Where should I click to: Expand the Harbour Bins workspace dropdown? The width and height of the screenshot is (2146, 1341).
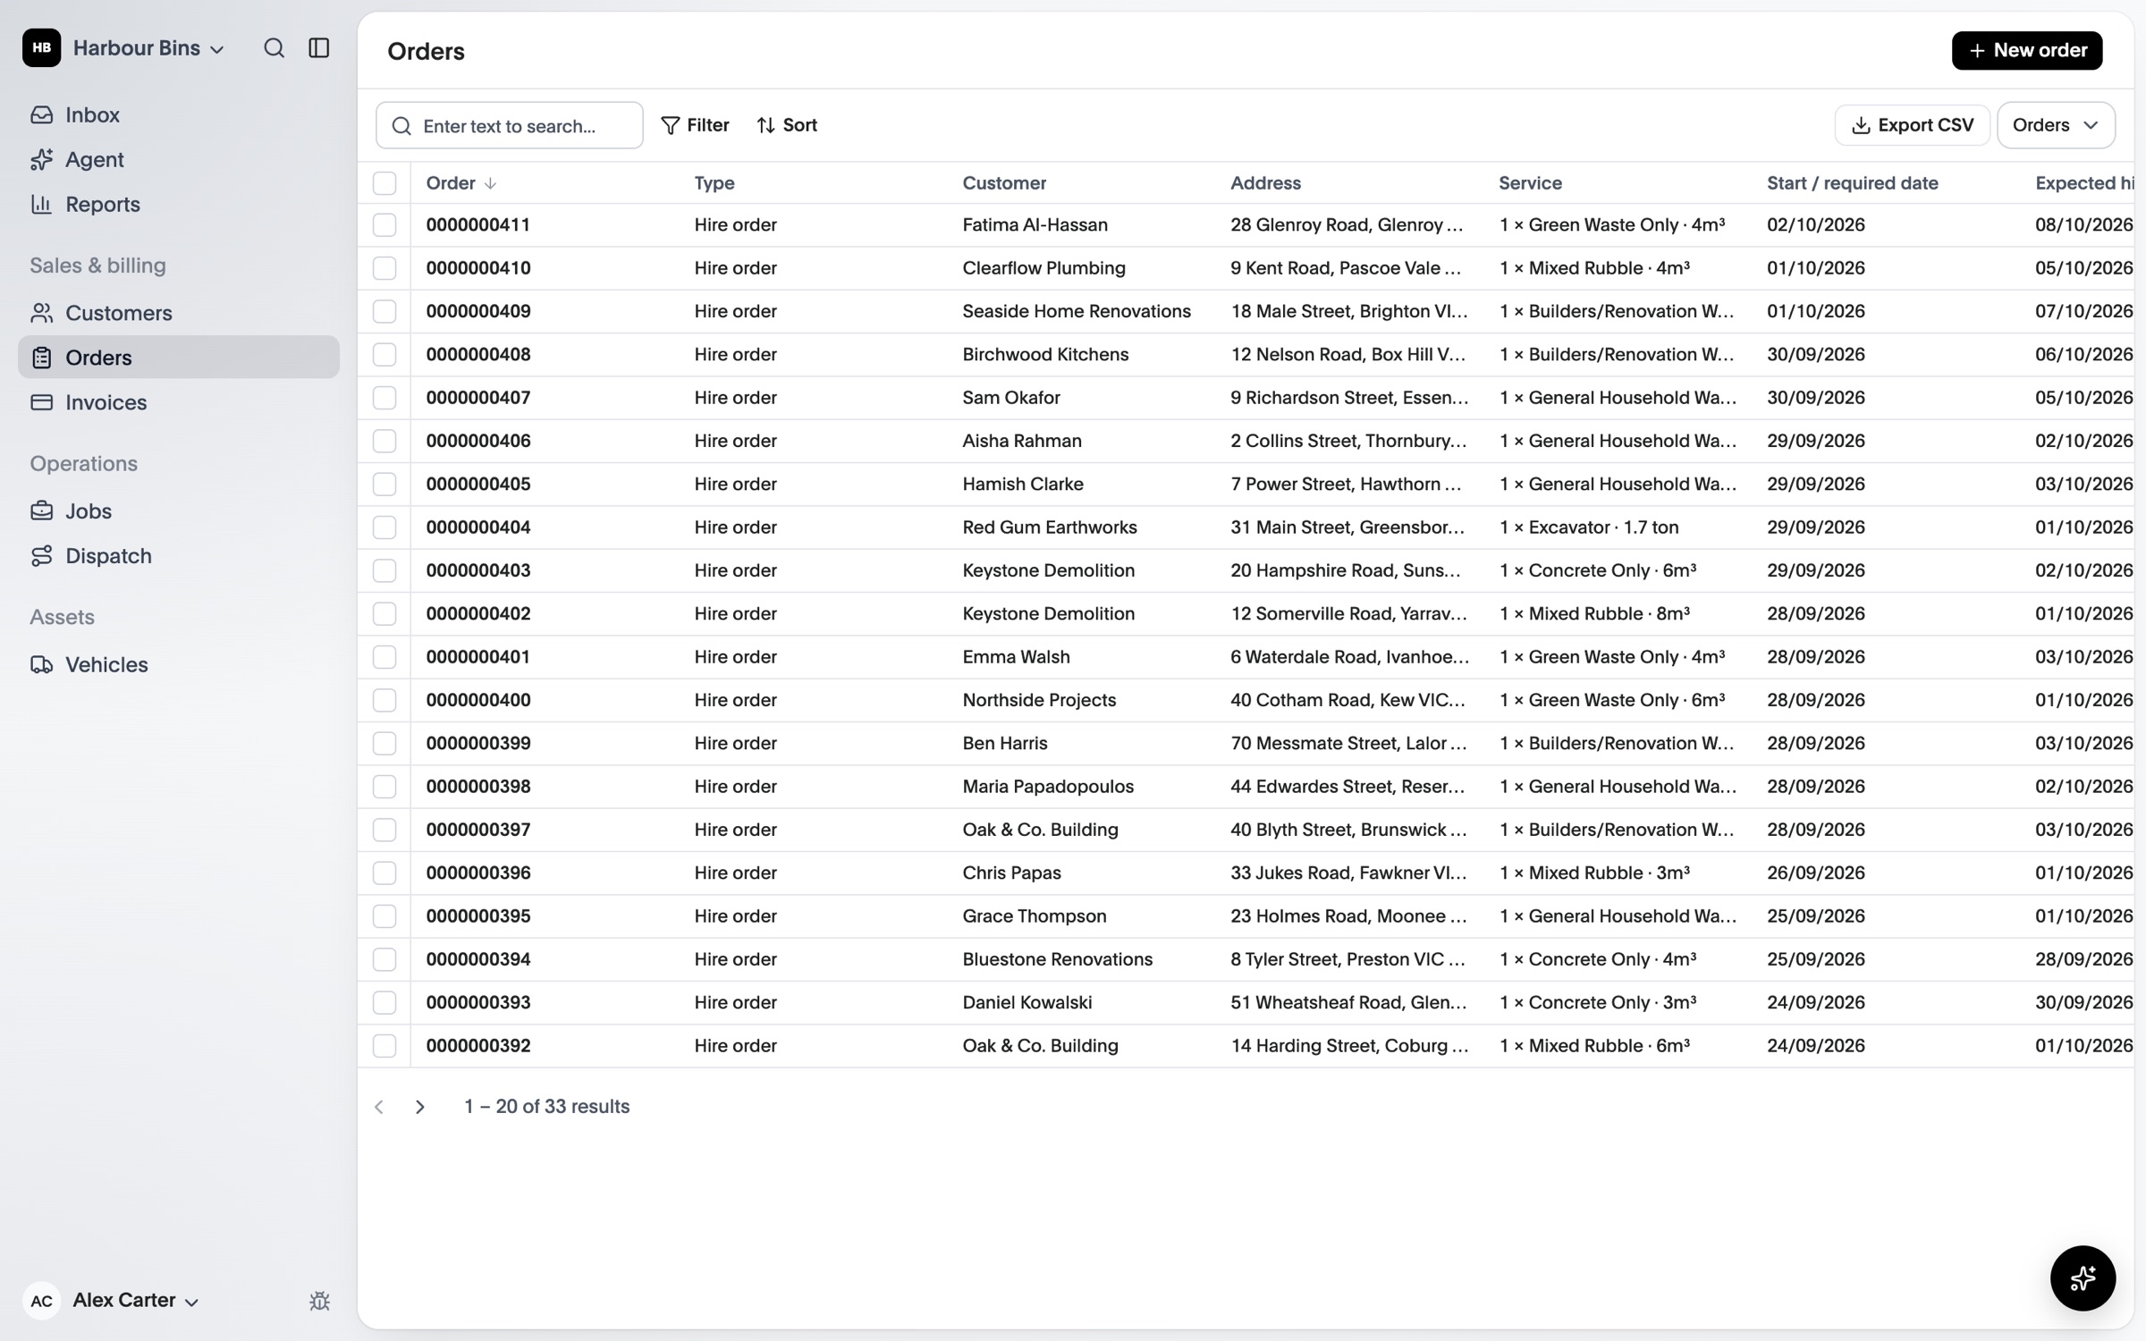[148, 48]
